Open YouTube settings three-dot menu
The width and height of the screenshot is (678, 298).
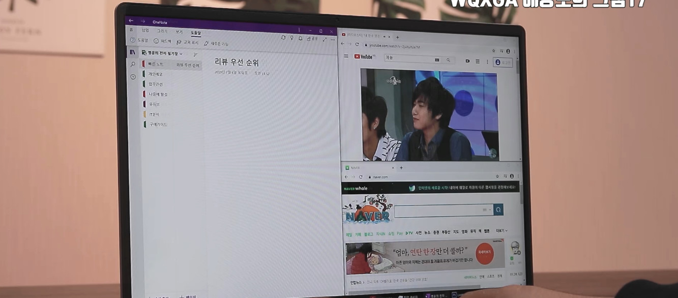pyautogui.click(x=487, y=62)
